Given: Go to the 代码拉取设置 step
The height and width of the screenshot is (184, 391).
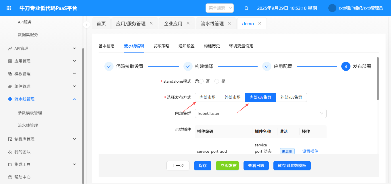Looking at the screenshot, I should pos(129,66).
